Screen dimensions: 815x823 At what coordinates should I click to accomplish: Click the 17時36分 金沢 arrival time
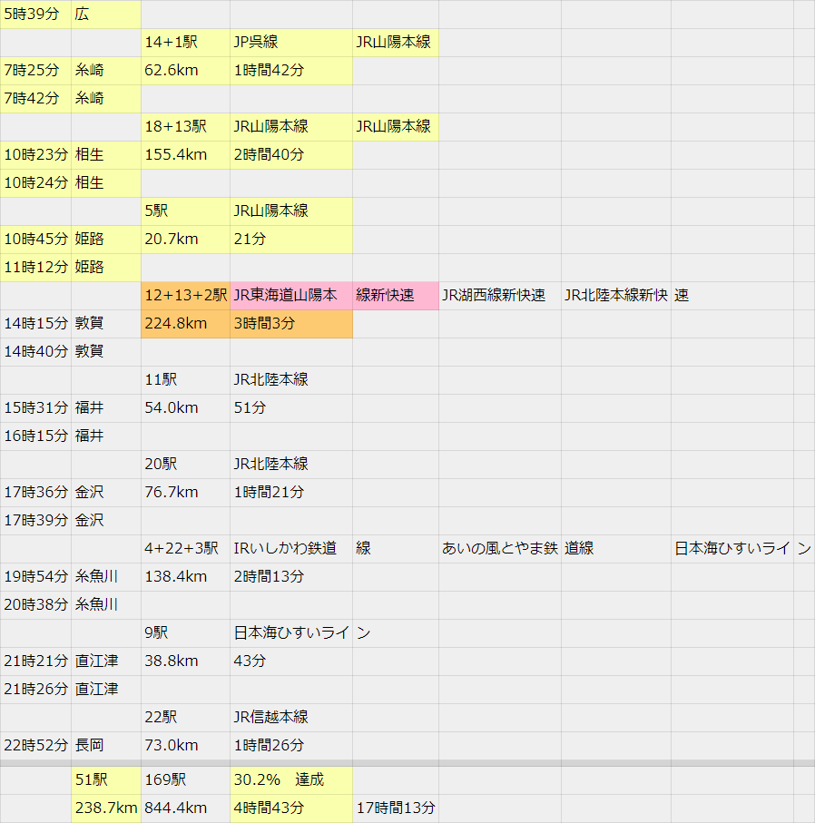[35, 493]
